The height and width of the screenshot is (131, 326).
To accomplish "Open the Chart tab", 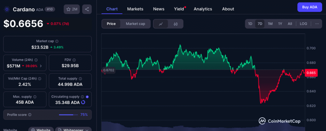I will (112, 9).
